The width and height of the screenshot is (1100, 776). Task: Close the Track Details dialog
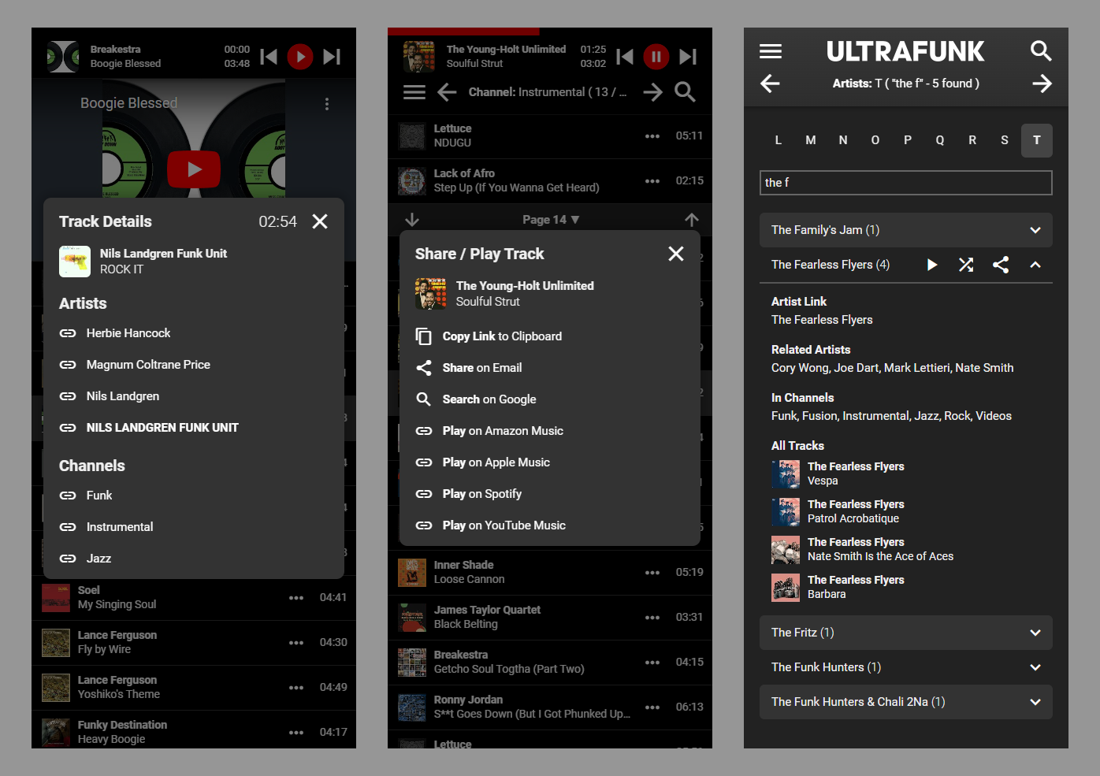pos(320,221)
